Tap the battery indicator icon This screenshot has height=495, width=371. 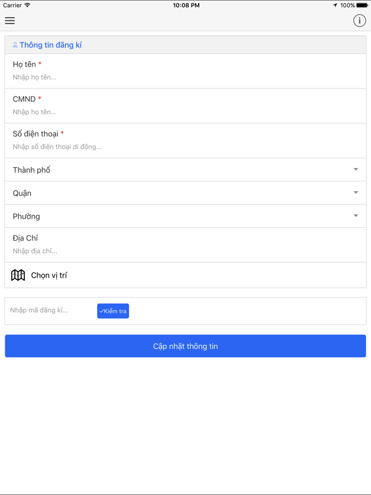click(x=363, y=5)
